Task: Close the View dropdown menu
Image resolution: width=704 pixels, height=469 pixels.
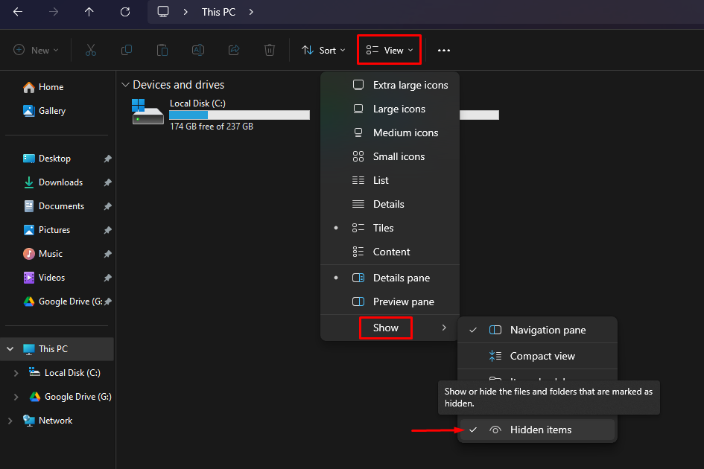Action: pyautogui.click(x=390, y=51)
